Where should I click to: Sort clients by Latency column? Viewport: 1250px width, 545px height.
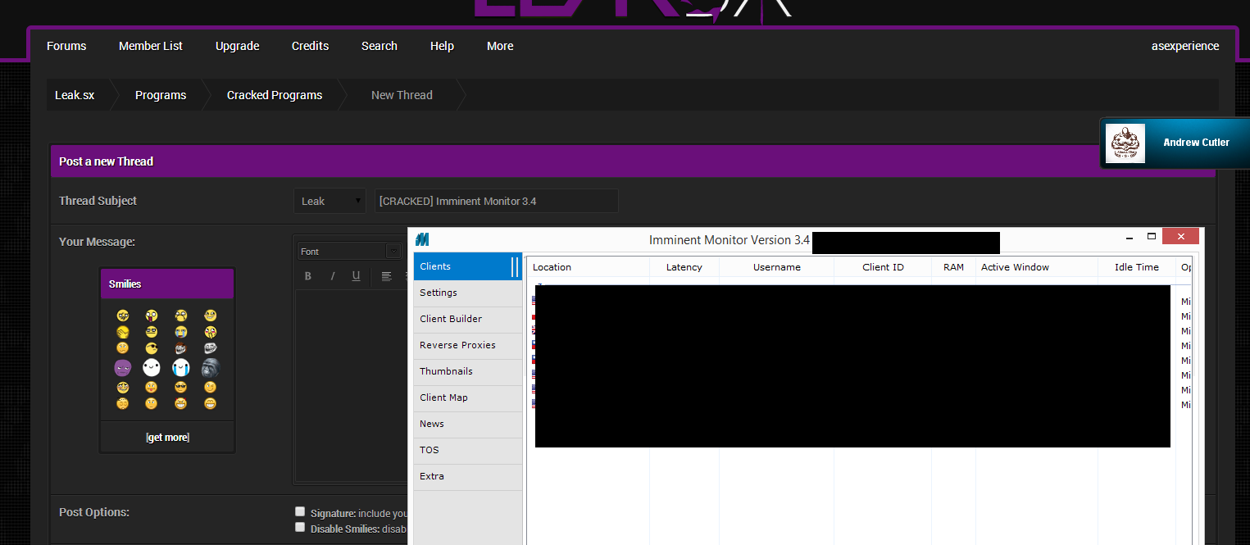pyautogui.click(x=684, y=267)
